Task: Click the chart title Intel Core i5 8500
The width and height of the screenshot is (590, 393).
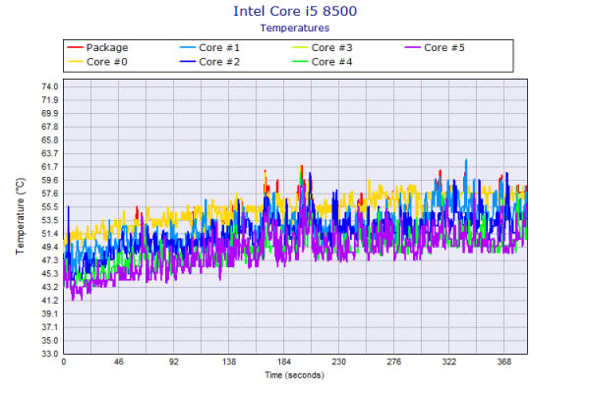Action: click(295, 11)
